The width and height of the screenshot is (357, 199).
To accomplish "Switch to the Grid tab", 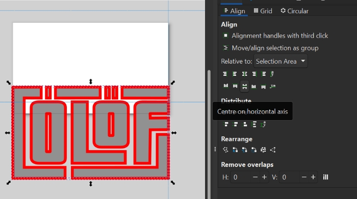I will [x=263, y=11].
